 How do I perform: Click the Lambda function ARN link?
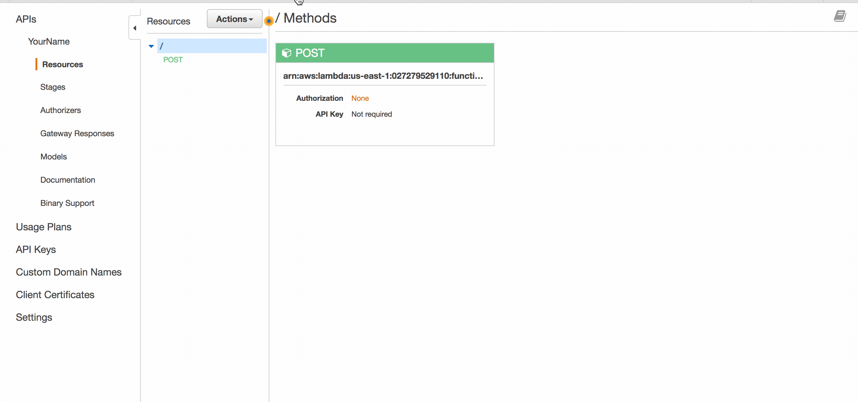tap(383, 76)
